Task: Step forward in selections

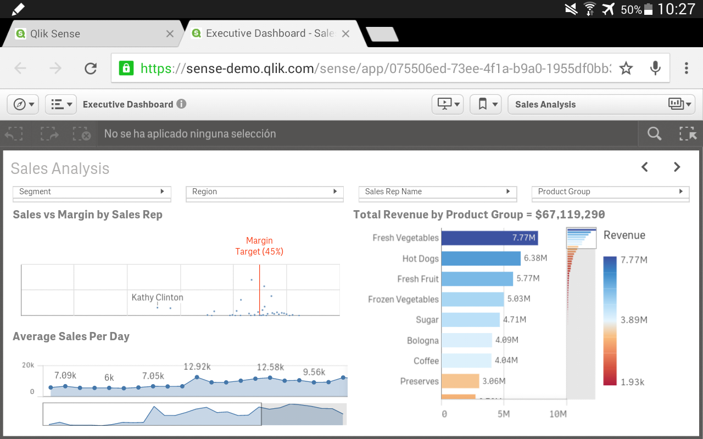Action: point(49,134)
